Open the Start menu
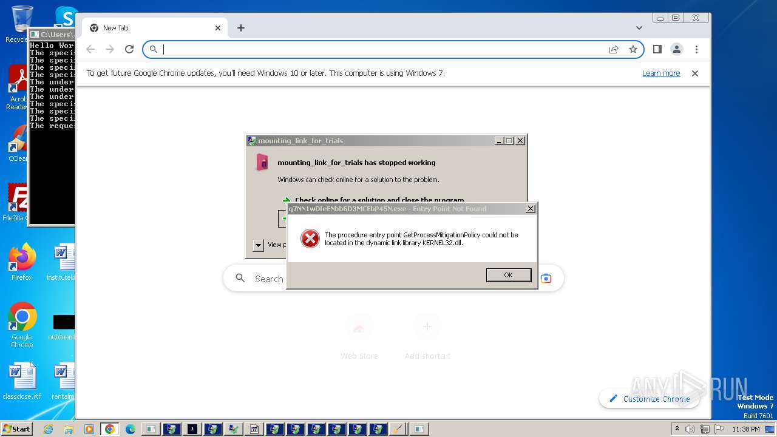The height and width of the screenshot is (437, 777). click(16, 429)
